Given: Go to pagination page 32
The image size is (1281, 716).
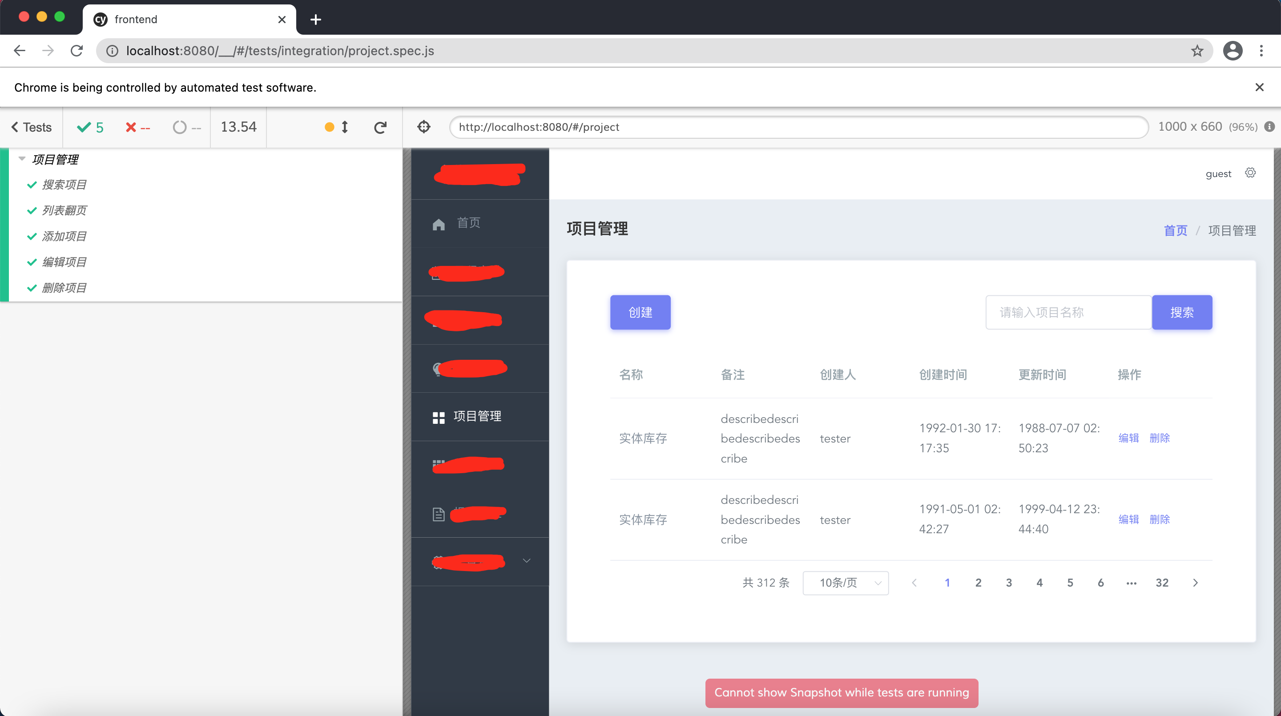Looking at the screenshot, I should pos(1162,583).
